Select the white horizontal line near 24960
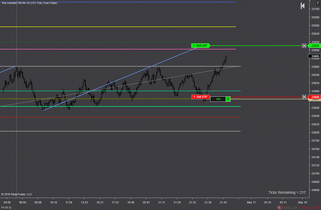321x210 pixels. [x=120, y=66]
